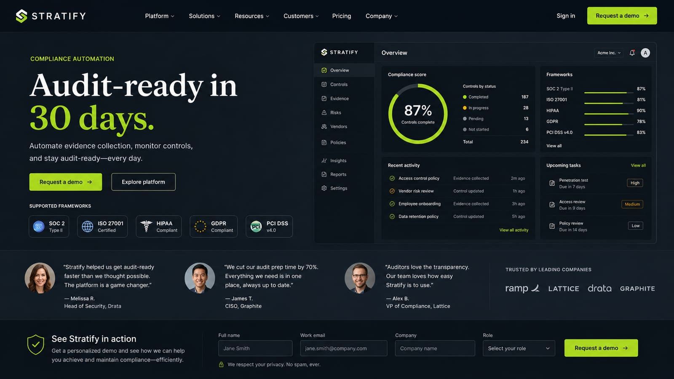Click View all in Upcoming tasks
674x379 pixels.
638,165
